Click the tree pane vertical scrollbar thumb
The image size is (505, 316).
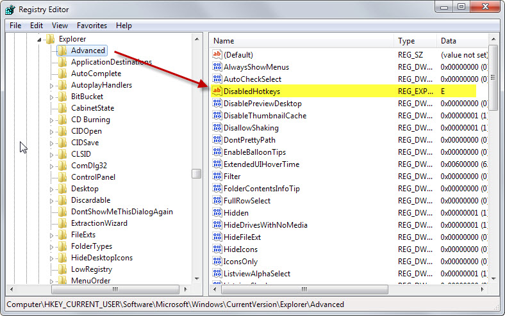coord(196,173)
